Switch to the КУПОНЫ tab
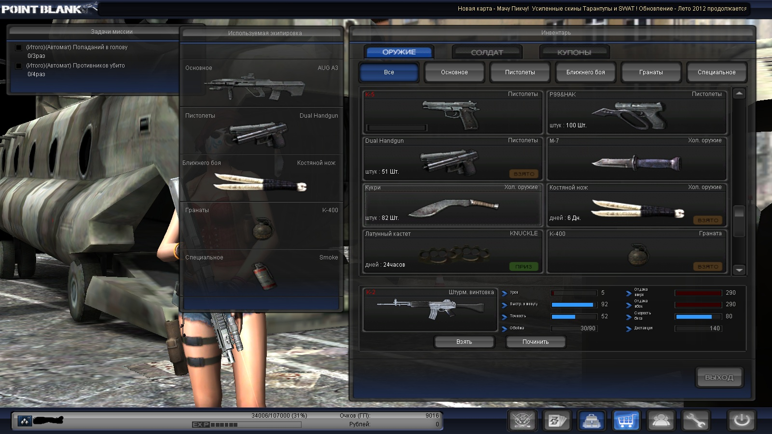Screen dimensions: 772x434 coord(574,52)
